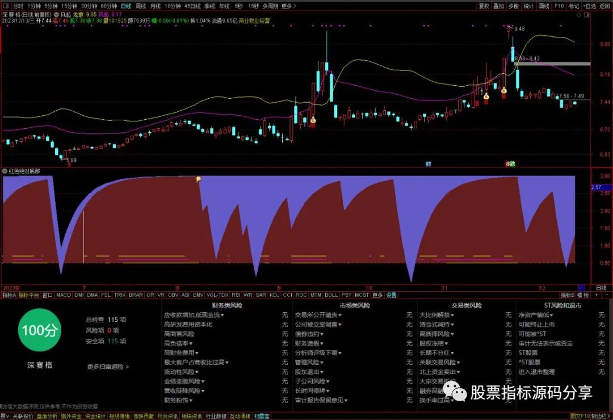Select the 周线 period tab
The image size is (613, 420).
141,6
